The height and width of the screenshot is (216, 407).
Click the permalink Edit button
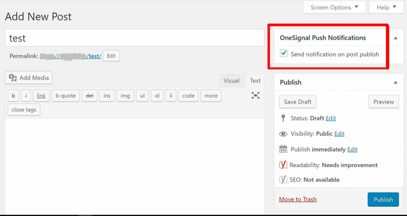pos(111,56)
